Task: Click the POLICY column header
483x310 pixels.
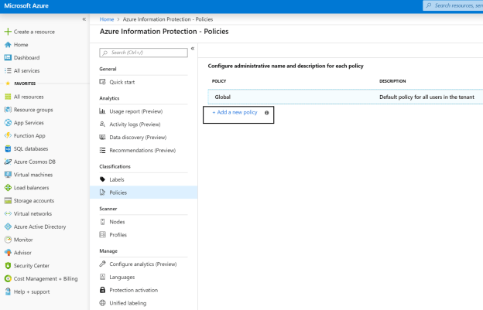Action: click(219, 81)
